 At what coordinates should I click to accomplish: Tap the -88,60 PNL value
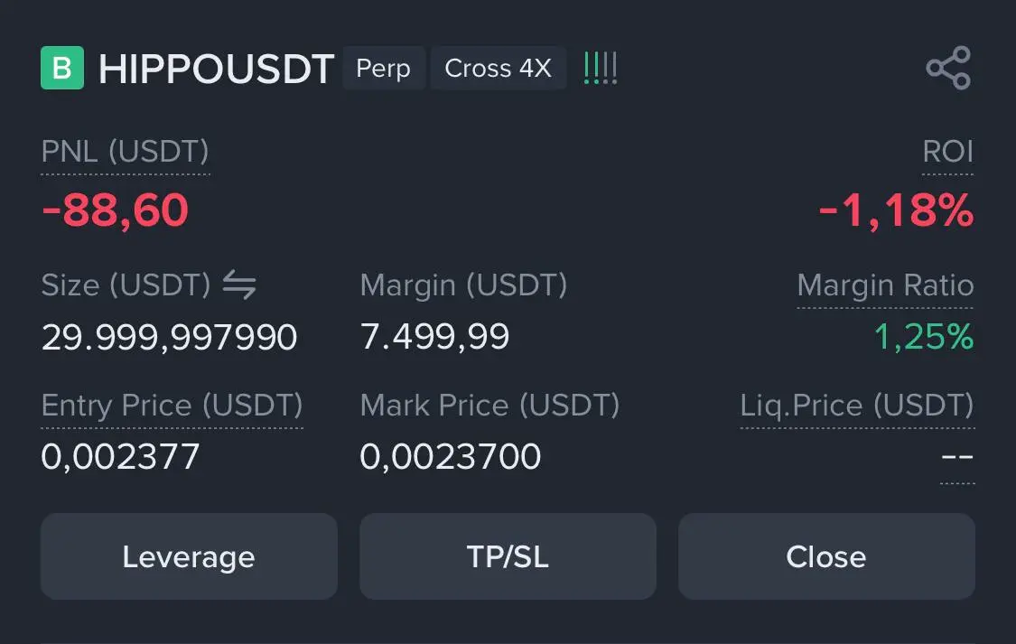[x=115, y=210]
